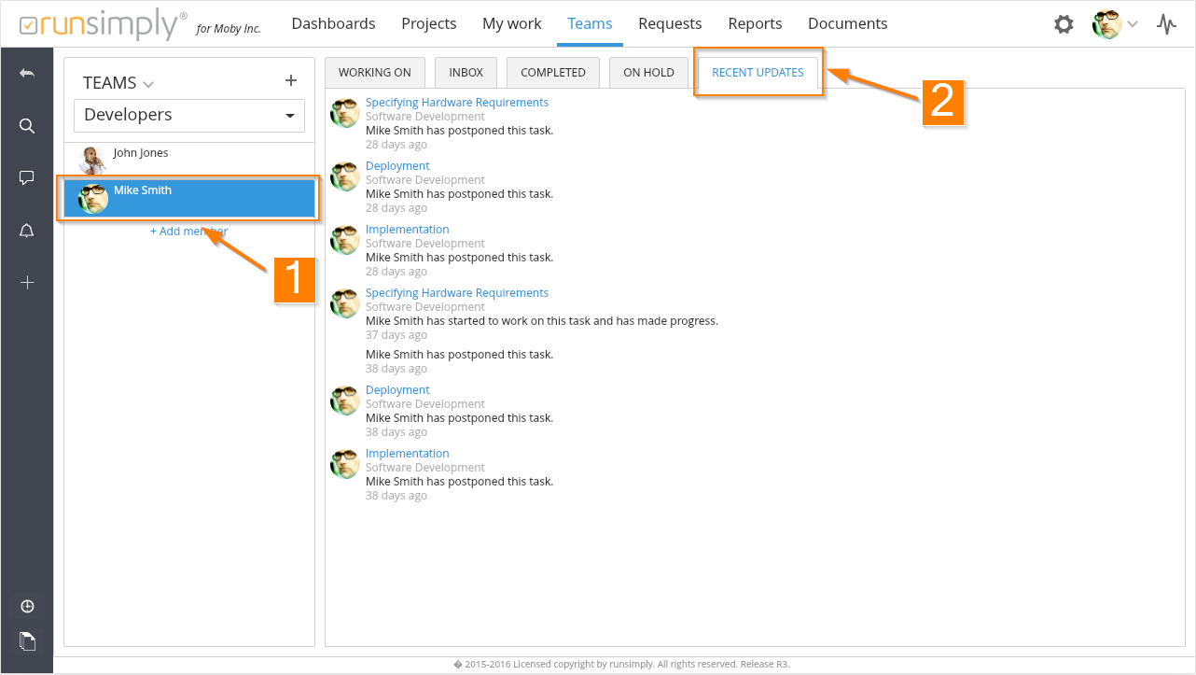Open the search icon in left sidebar
The image size is (1196, 675).
coord(27,126)
